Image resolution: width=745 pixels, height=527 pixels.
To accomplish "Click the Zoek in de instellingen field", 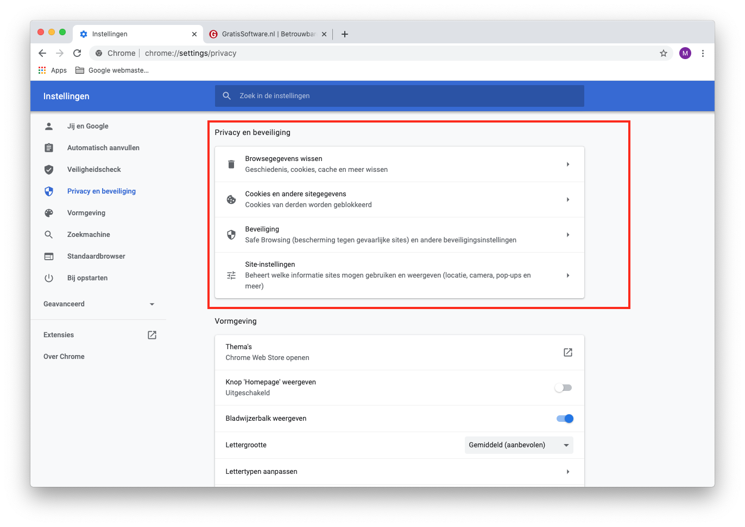I will pos(399,96).
